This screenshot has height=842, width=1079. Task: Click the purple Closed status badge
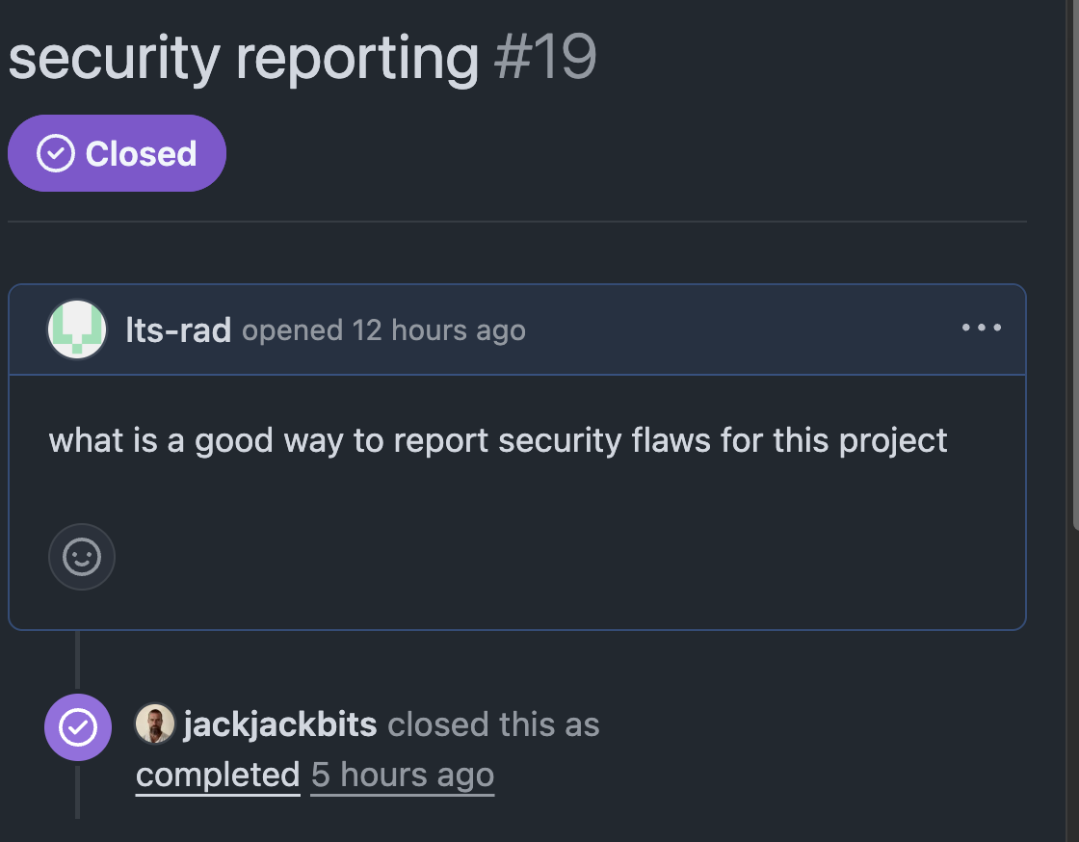point(117,153)
